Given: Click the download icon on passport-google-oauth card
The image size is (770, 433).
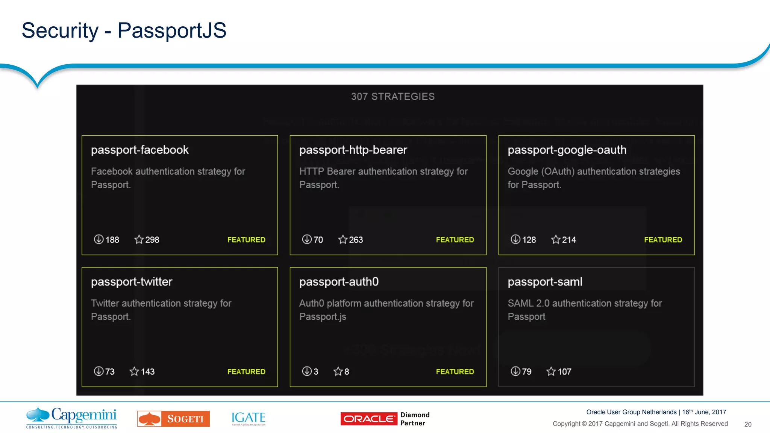Looking at the screenshot, I should (x=515, y=239).
